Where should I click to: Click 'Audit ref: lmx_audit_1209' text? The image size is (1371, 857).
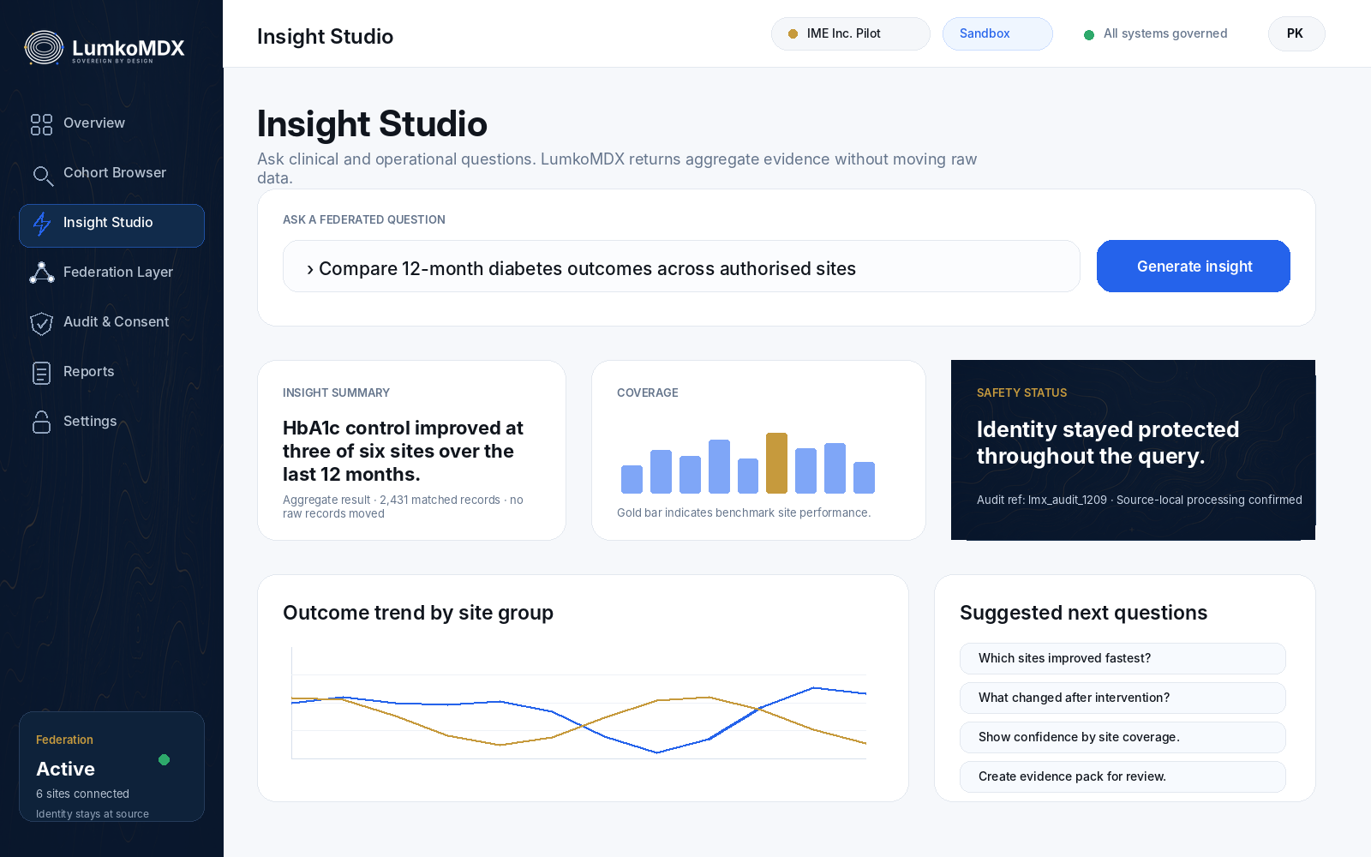coord(1042,500)
